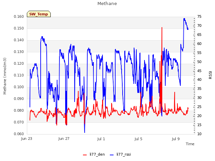Select the RSSI right axis label
The width and height of the screenshot is (215, 161).
tap(210, 75)
